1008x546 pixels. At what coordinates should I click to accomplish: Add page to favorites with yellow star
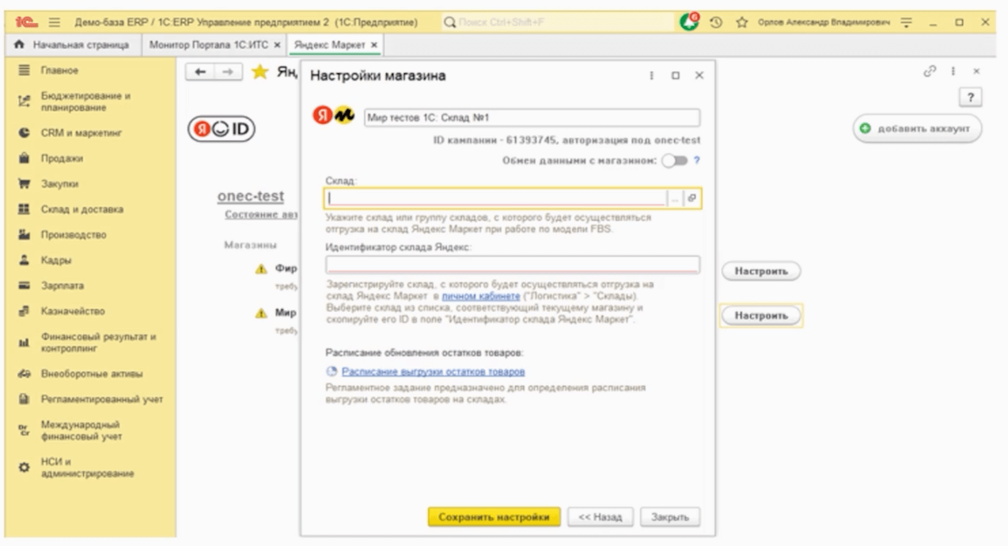pyautogui.click(x=260, y=72)
